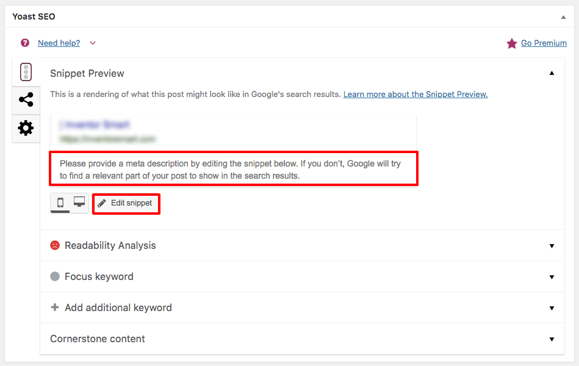Switch snippet preview to mobile view

coord(60,203)
